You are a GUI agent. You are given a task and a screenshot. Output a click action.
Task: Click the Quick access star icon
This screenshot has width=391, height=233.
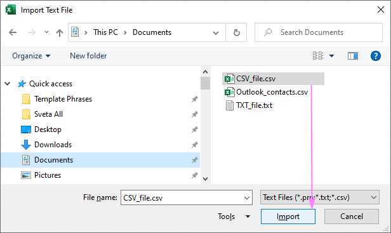point(22,84)
